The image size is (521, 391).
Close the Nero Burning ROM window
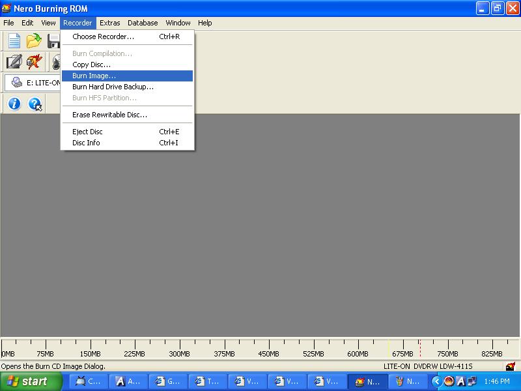point(512,8)
